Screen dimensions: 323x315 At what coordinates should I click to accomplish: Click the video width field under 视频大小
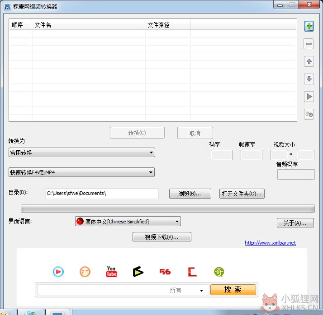tap(279, 155)
